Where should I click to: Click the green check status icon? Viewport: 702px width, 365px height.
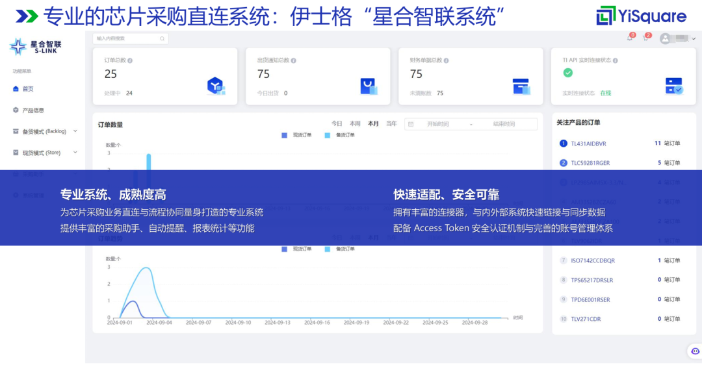click(x=567, y=73)
